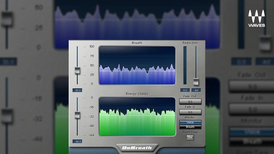274x154 pixels.
Task: Click the green Energy (Gate) graph
Action: pyautogui.click(x=137, y=117)
